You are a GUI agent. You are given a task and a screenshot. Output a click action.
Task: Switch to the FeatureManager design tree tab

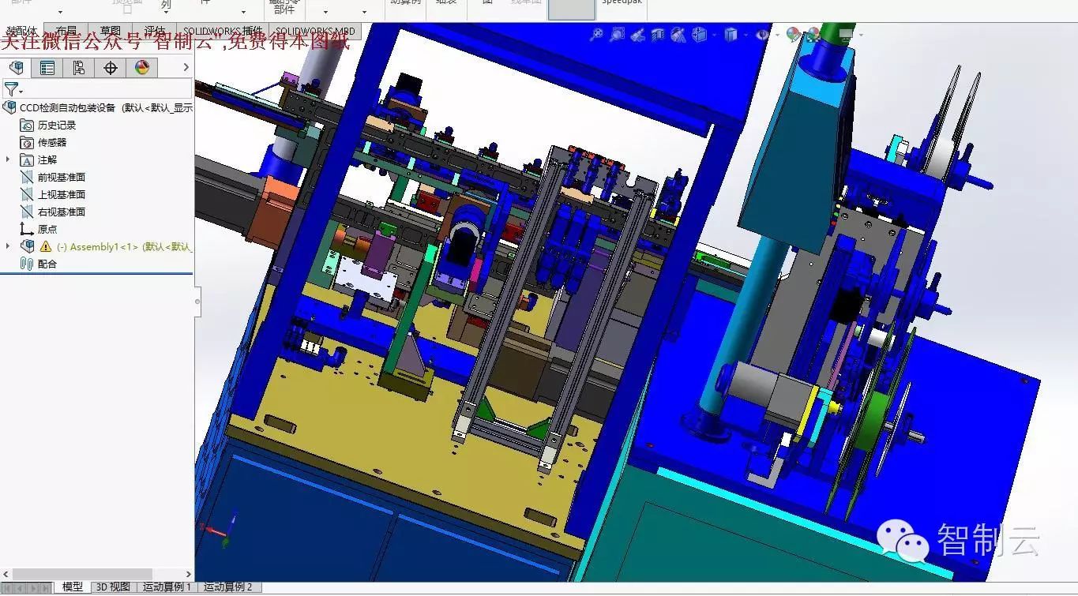click(x=16, y=68)
